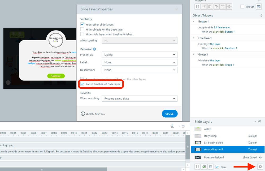
Task: Select the j'ai besoin d'aide layer
Action: point(228,143)
